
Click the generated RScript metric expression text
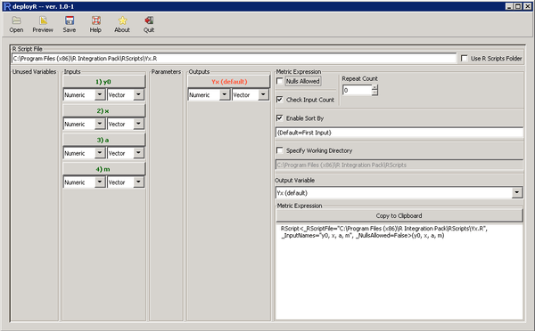click(384, 232)
